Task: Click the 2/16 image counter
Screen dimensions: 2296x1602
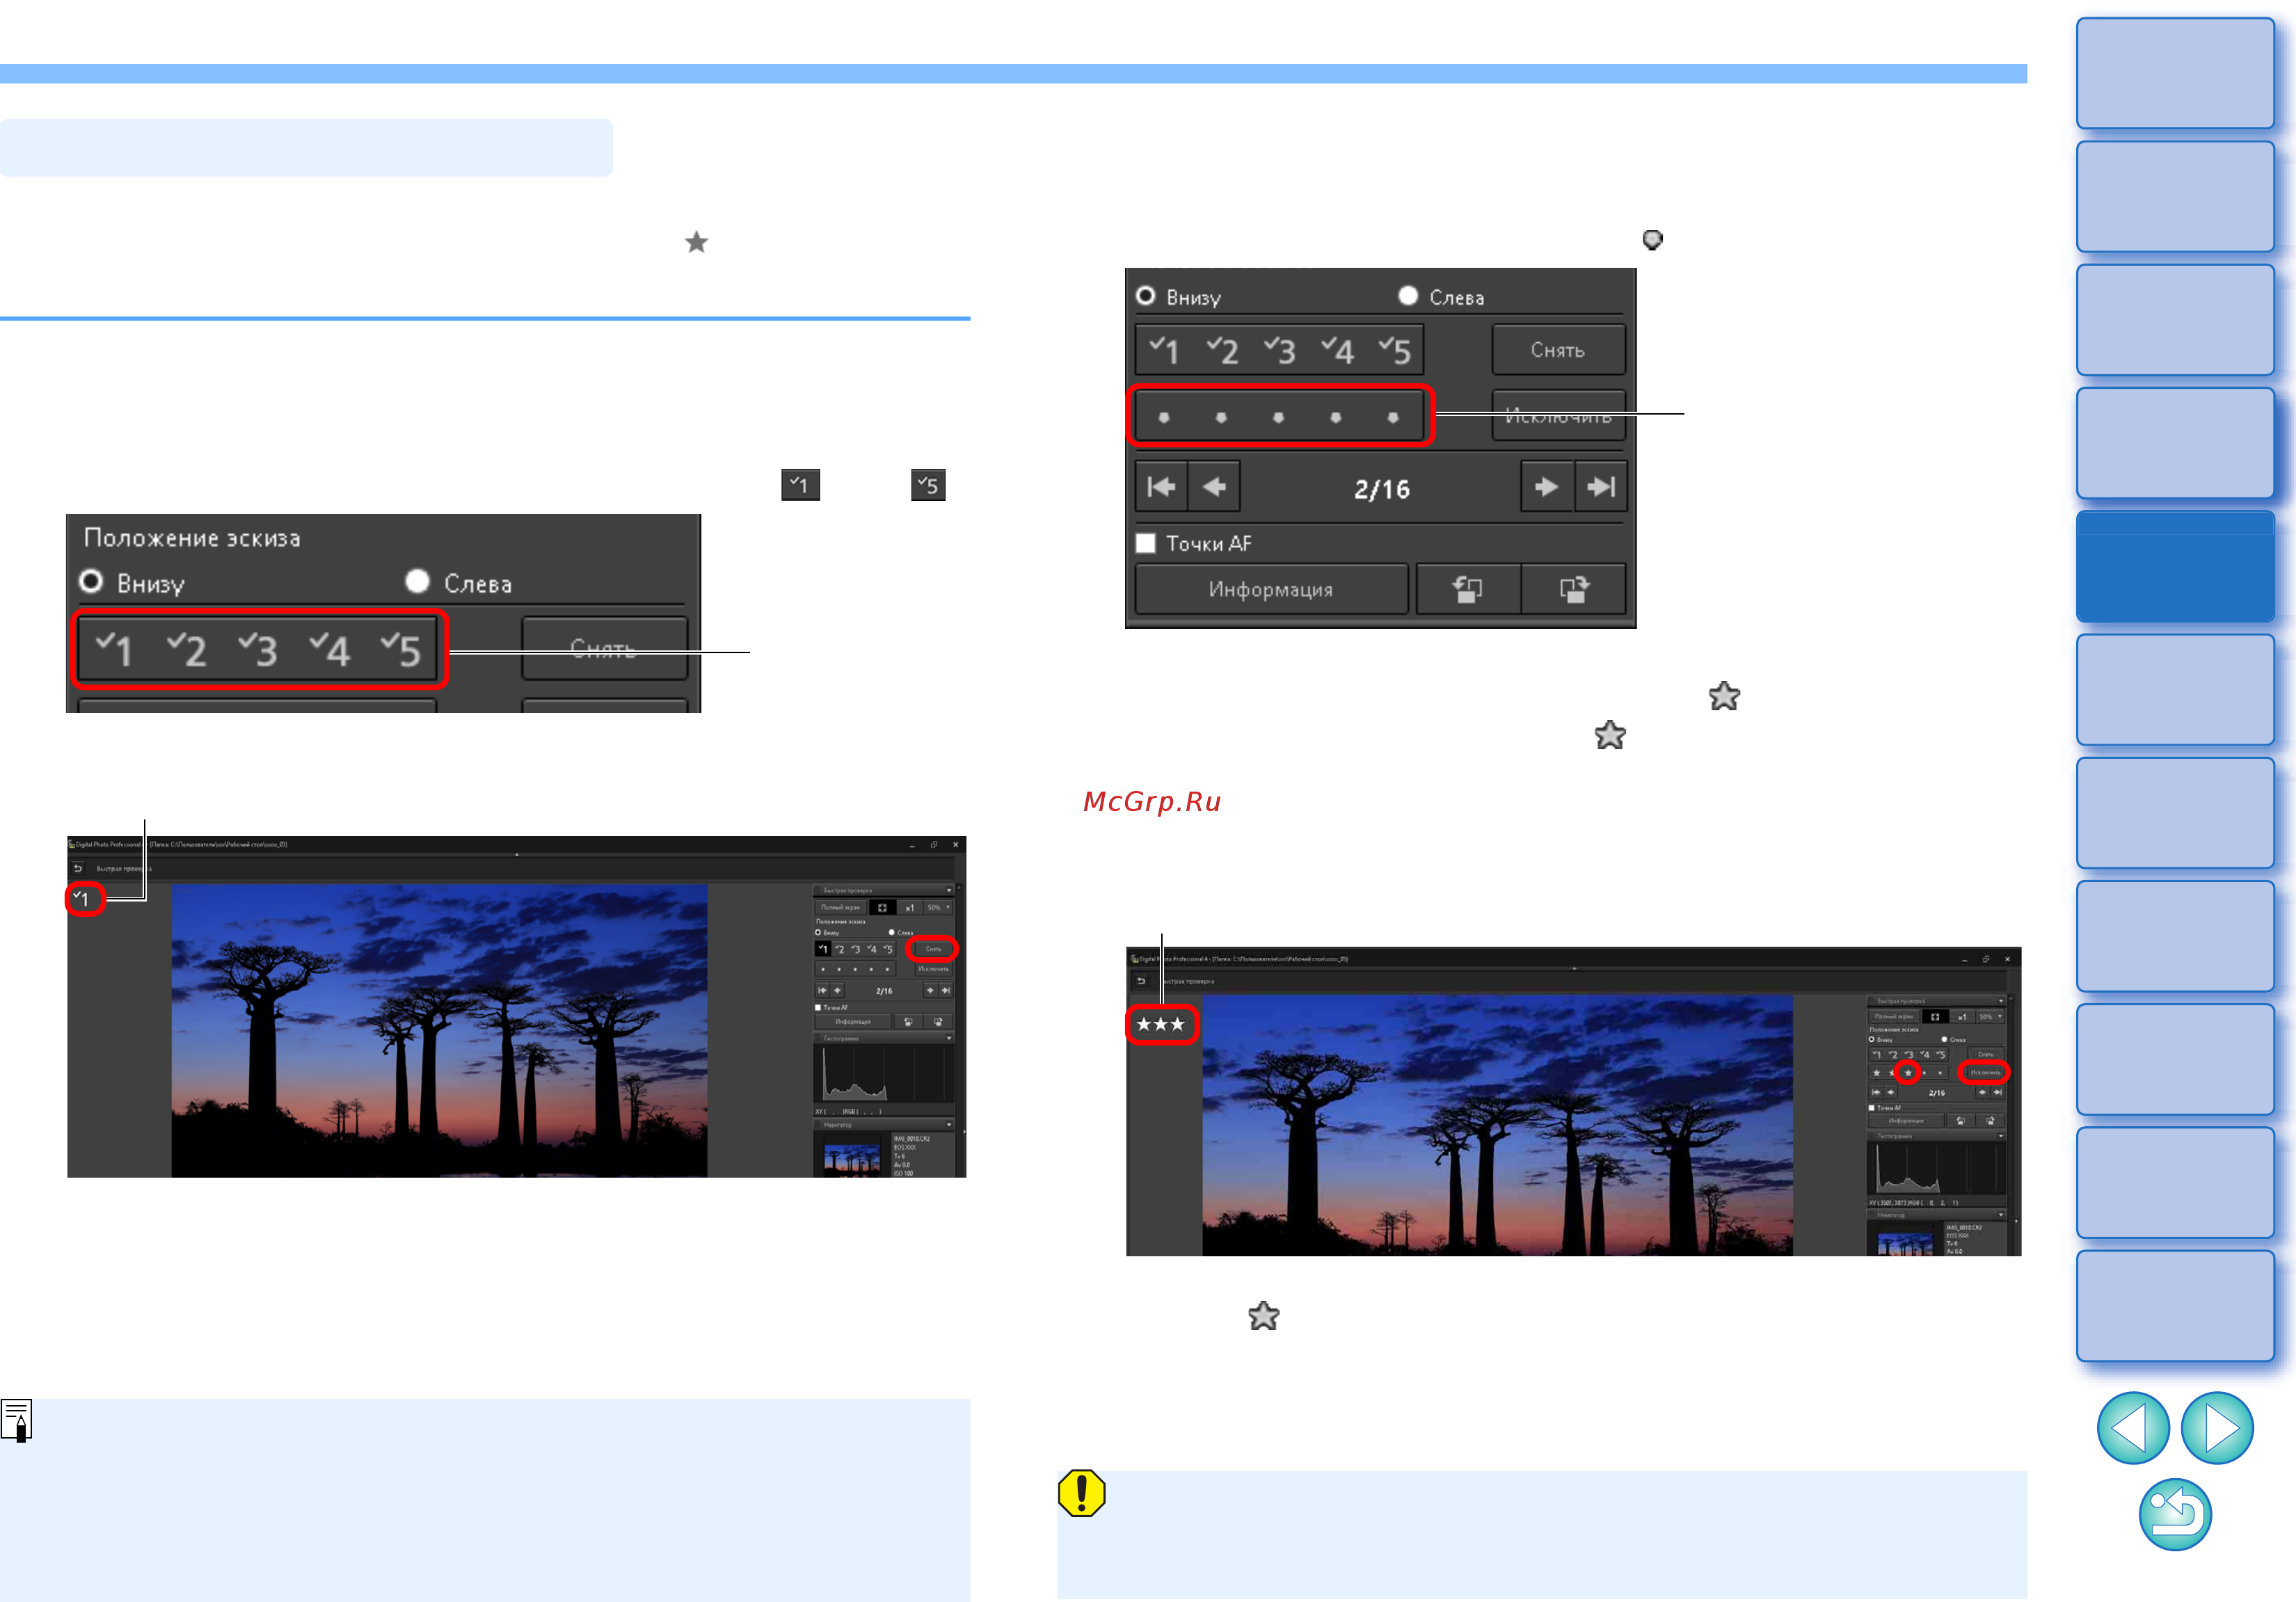Action: click(1381, 489)
